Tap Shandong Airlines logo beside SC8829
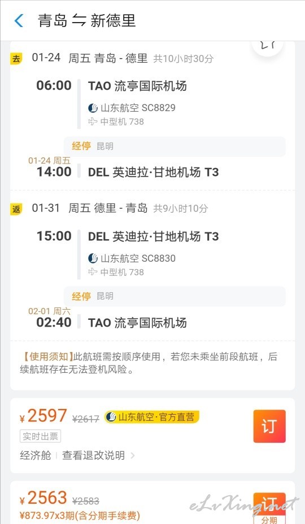The image size is (305, 524). 93,108
